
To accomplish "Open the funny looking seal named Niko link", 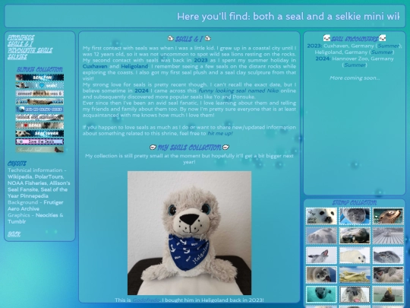I will coord(238,90).
